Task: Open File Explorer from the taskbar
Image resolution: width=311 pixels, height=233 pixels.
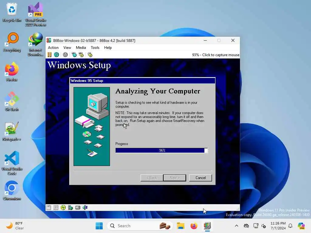Action: [181, 226]
